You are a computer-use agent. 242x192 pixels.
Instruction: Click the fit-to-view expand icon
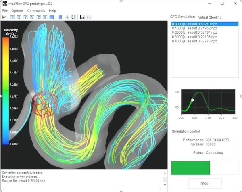click(74, 17)
